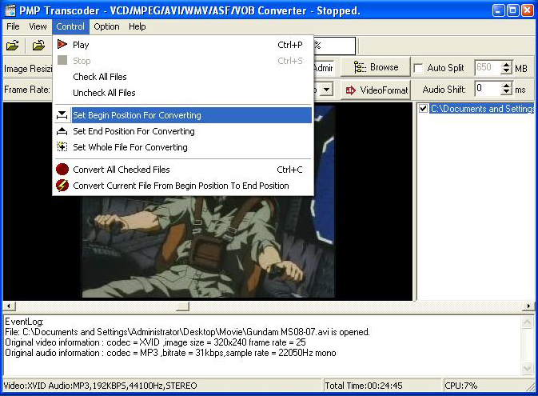Choose Set Whole File For Converting
538x396 pixels.
(x=183, y=147)
